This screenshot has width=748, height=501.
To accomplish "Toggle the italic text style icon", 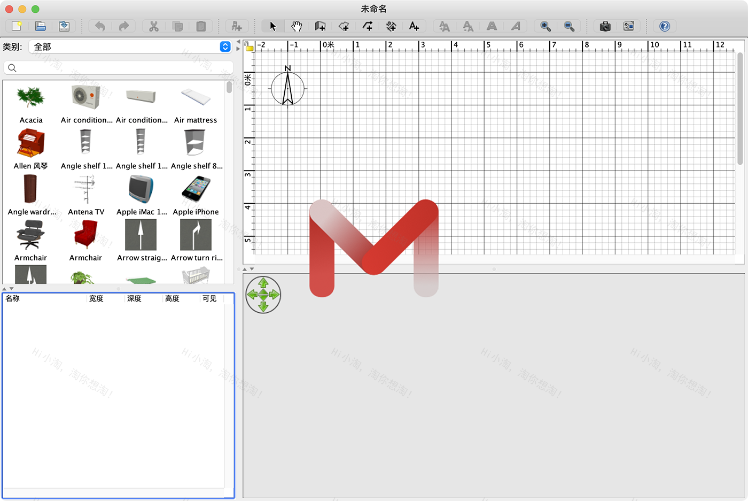I will point(516,26).
